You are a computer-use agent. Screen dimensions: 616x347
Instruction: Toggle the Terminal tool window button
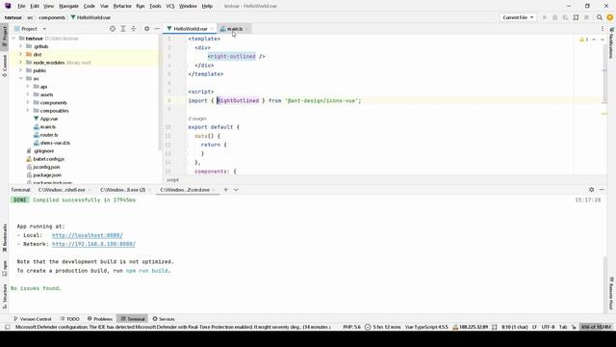tap(133, 319)
